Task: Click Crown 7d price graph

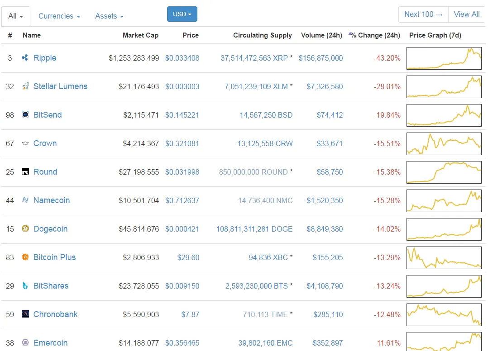Action: pos(444,144)
